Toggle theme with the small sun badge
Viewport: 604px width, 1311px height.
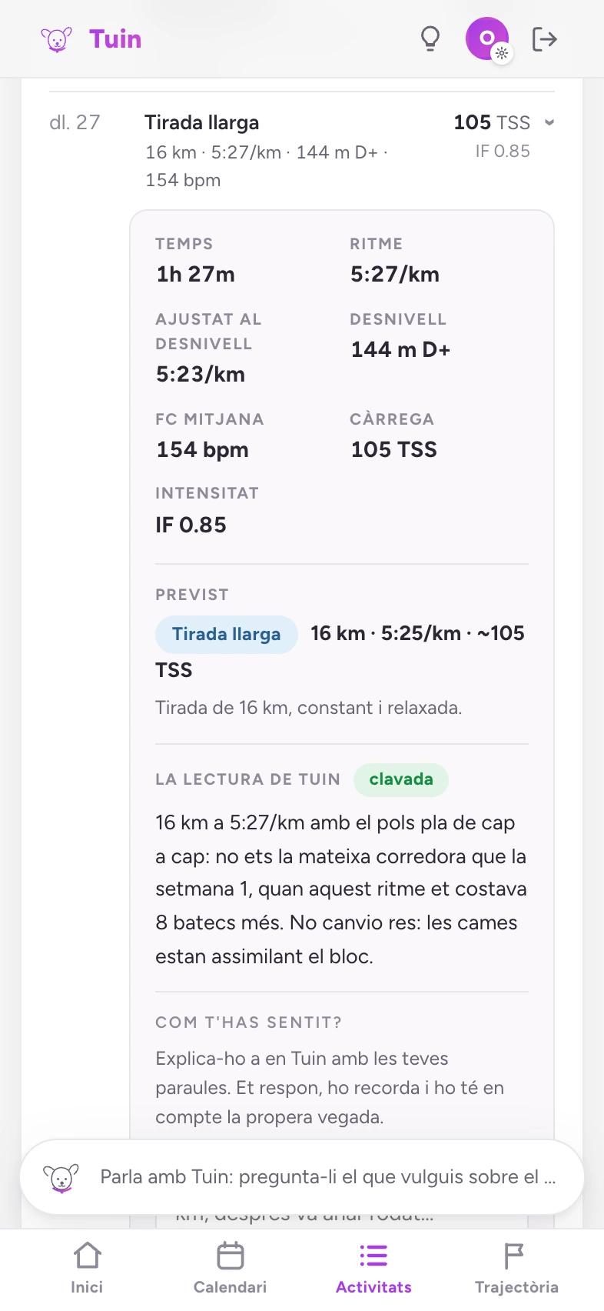pyautogui.click(x=502, y=54)
